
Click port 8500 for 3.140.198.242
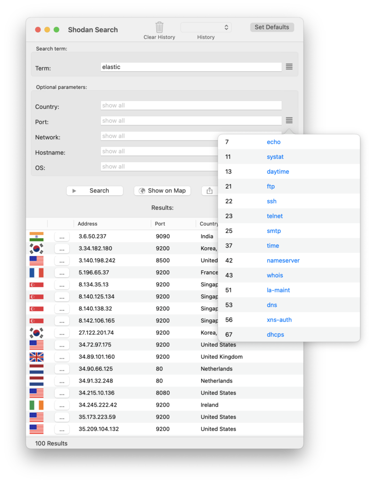[163, 260]
